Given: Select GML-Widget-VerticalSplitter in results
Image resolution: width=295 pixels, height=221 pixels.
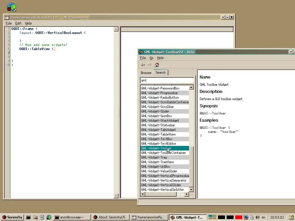Looking at the screenshot, I should point(164,190).
